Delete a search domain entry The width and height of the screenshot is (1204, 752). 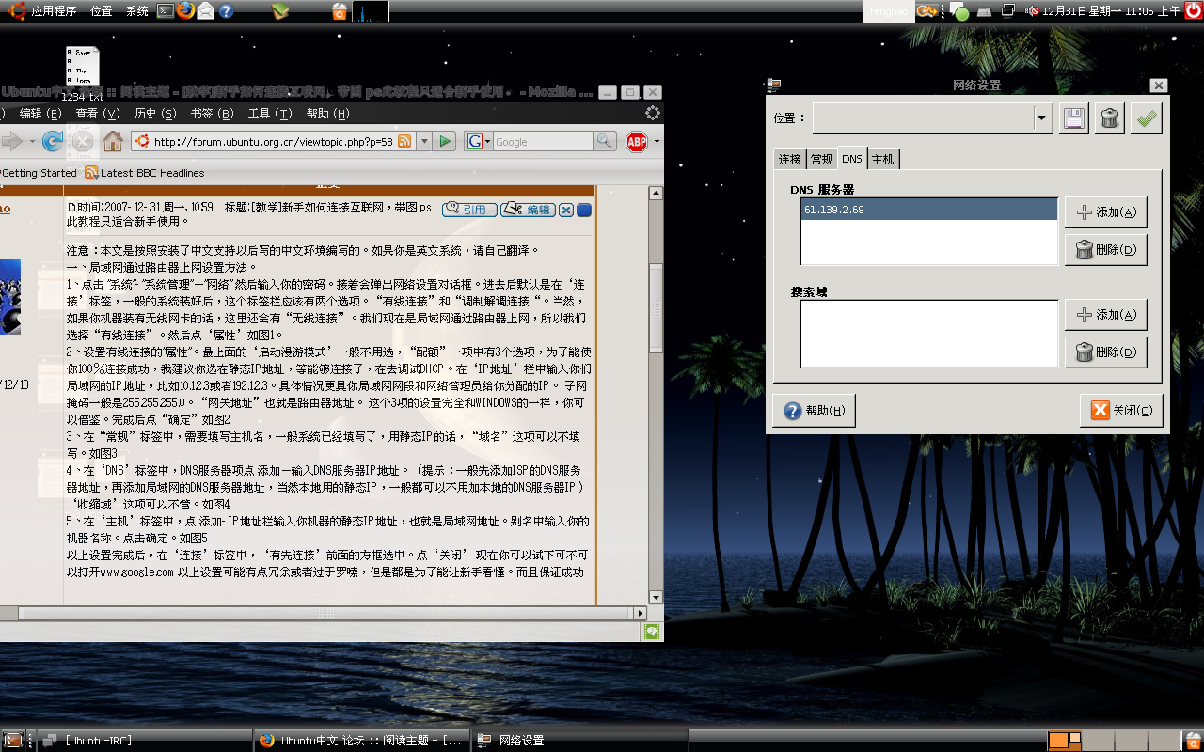(1106, 352)
